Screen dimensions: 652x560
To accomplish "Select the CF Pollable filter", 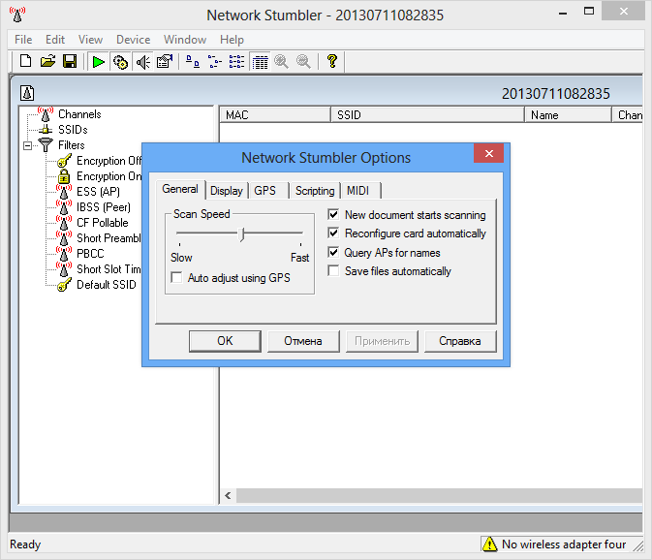I will coord(103,223).
